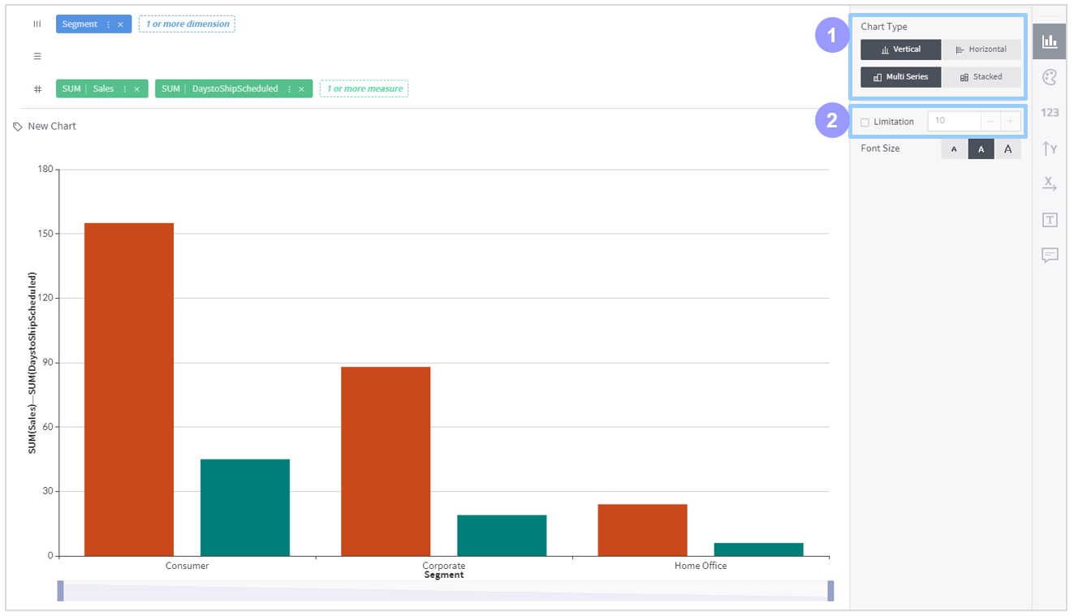Select Vertical chart orientation
Image resolution: width=1074 pixels, height=616 pixels.
click(x=900, y=50)
